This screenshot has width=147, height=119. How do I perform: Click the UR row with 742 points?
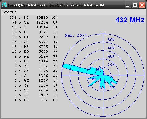[x=36, y=100]
